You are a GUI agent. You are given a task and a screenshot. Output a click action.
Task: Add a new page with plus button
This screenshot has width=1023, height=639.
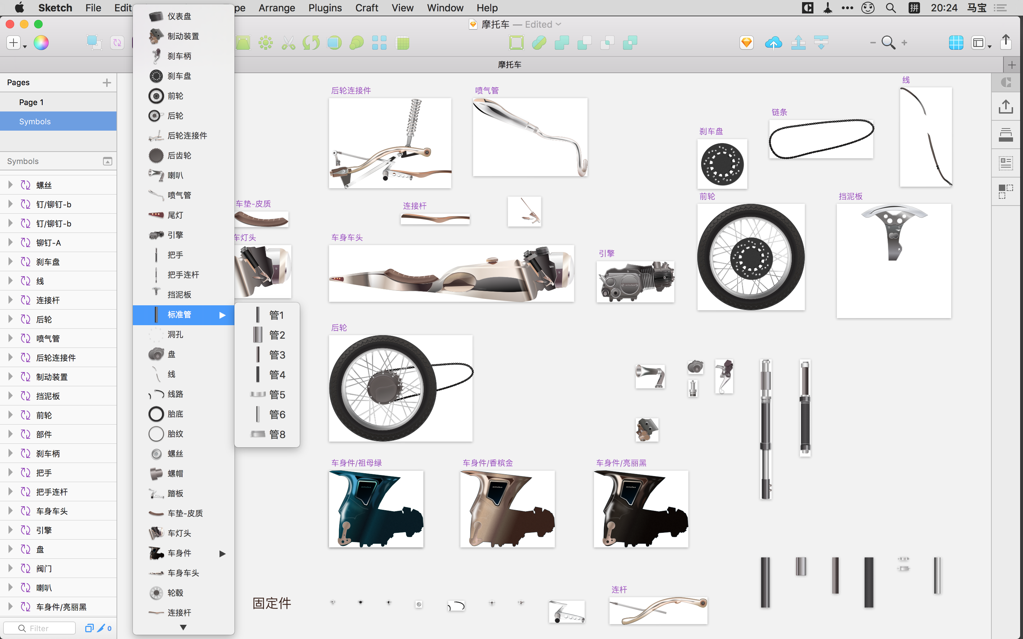[107, 82]
